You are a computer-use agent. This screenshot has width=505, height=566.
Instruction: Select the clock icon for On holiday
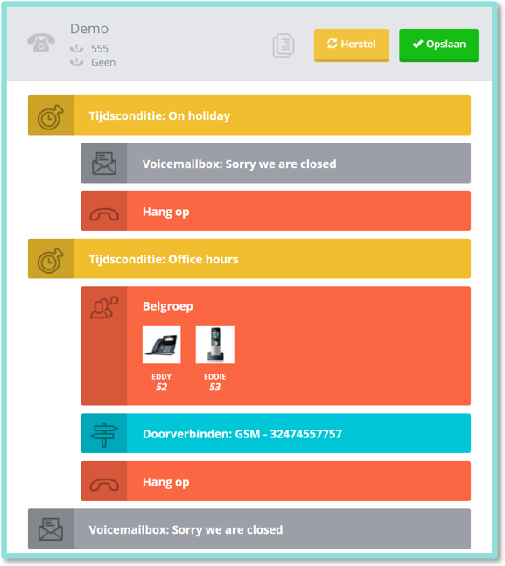pyautogui.click(x=50, y=117)
